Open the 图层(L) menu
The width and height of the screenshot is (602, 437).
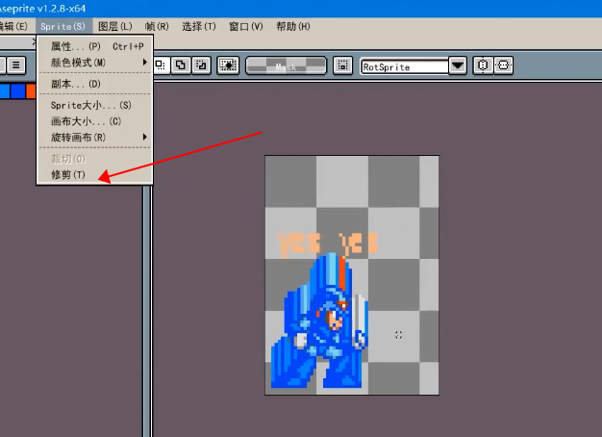115,27
